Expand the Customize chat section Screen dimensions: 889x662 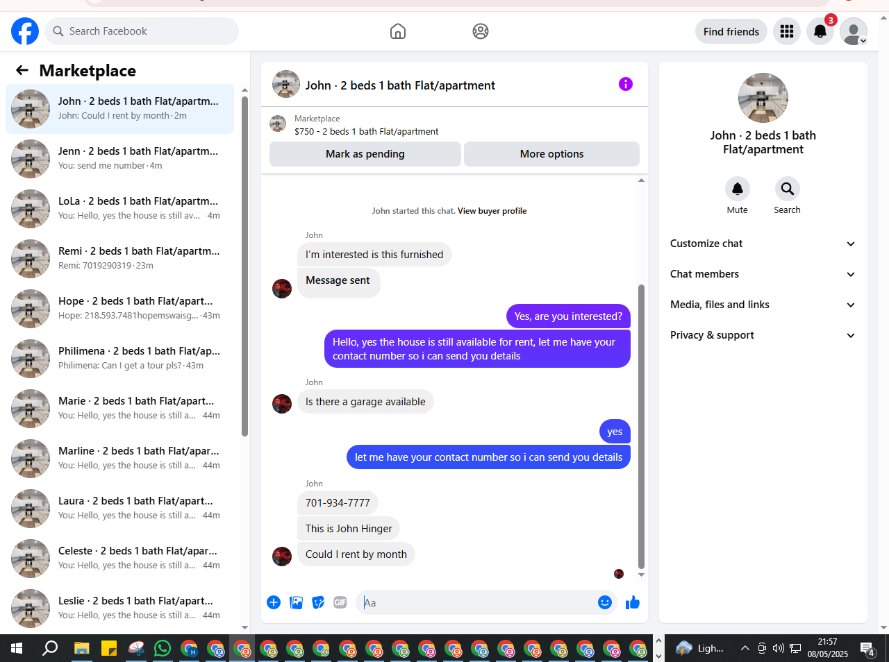763,244
